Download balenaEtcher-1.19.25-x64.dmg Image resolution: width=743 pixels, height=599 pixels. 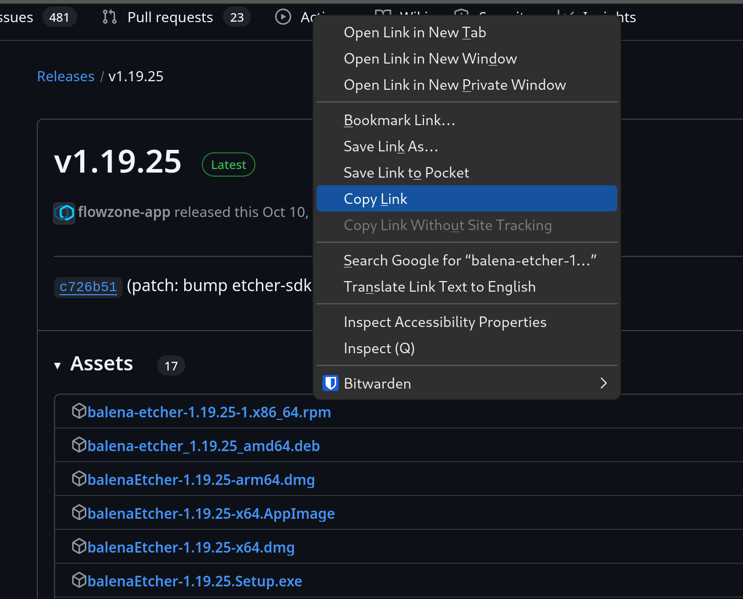[191, 548]
